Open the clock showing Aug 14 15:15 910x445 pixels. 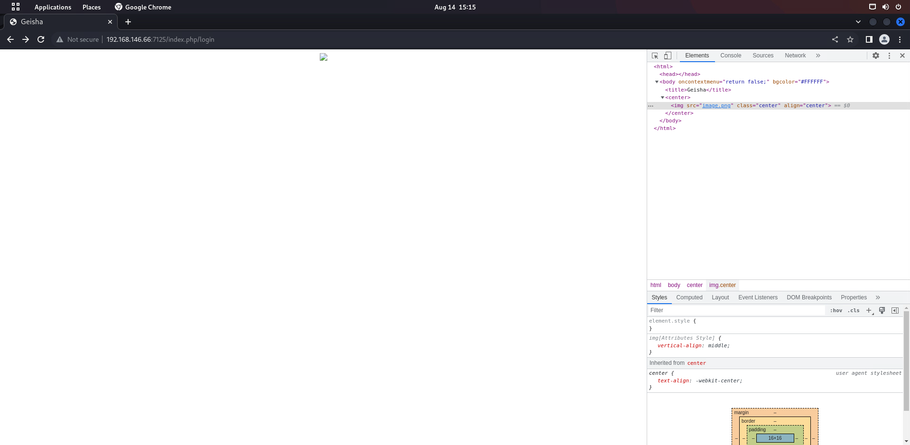click(455, 7)
